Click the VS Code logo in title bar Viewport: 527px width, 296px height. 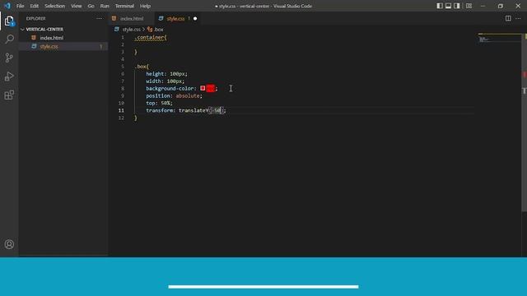tap(7, 6)
